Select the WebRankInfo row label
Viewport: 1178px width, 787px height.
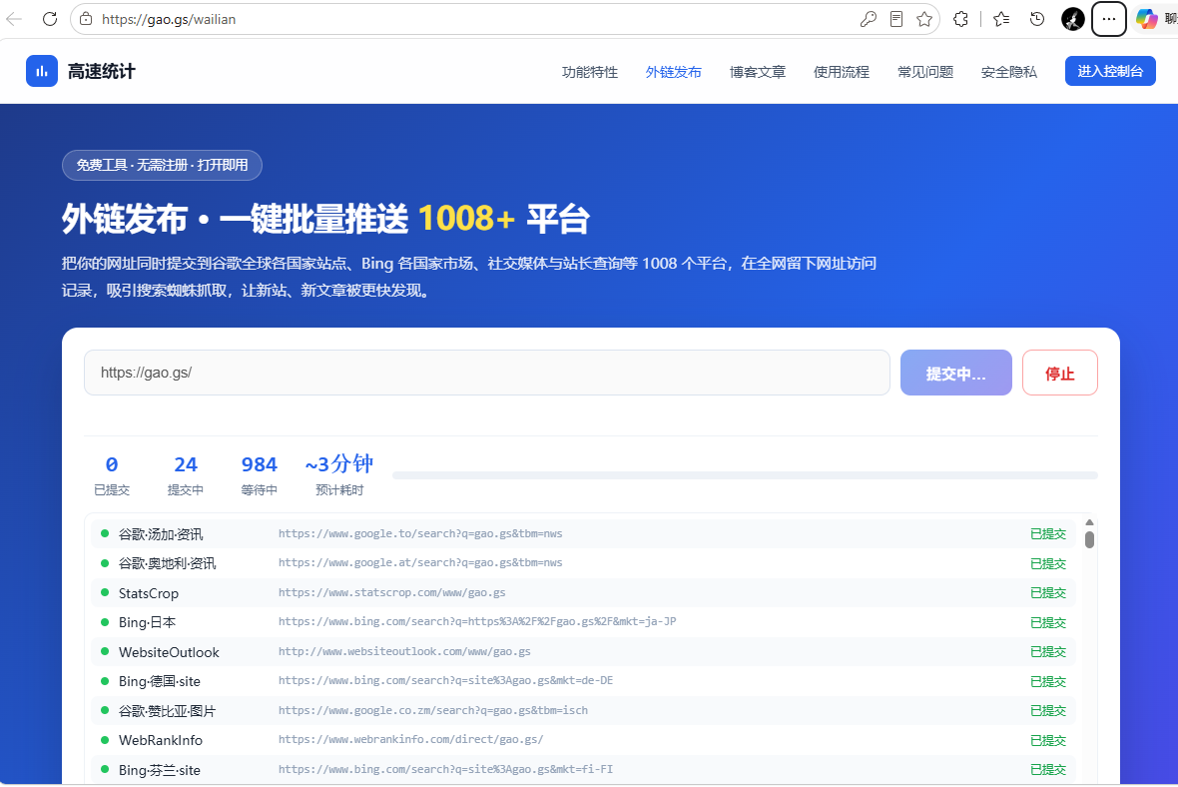point(161,740)
